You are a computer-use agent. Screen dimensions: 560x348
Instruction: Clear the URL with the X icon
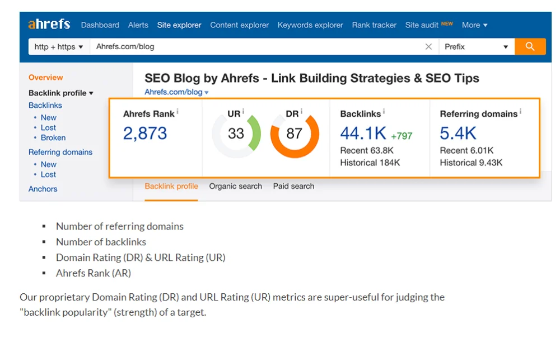pyautogui.click(x=428, y=47)
